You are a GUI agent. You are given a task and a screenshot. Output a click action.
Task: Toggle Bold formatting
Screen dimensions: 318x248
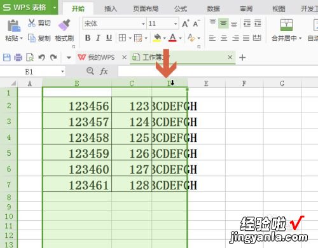click(88, 38)
